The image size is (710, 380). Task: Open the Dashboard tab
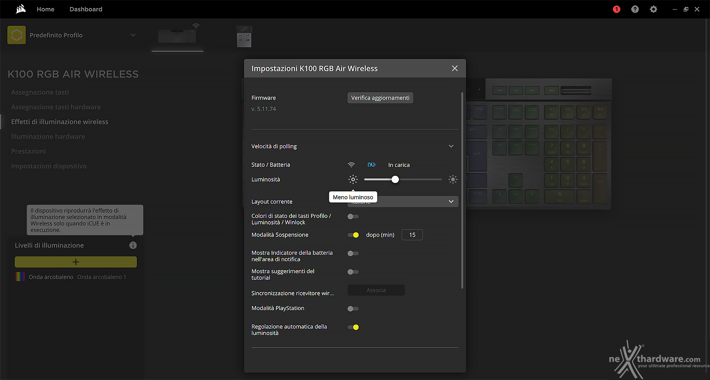tap(86, 9)
